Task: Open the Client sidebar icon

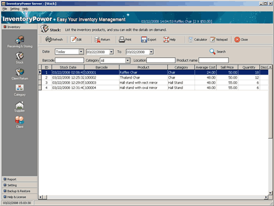Action: [x=20, y=120]
